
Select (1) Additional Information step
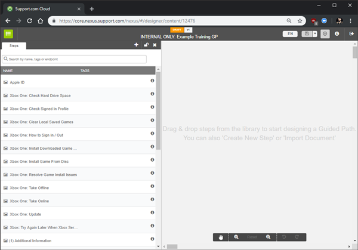pos(78,240)
